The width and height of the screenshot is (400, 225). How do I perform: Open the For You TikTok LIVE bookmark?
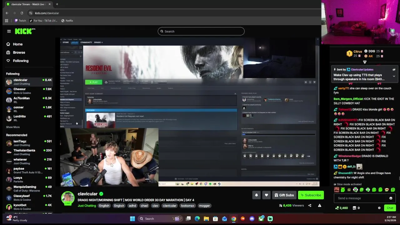tap(43, 21)
